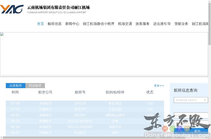Click the 08:30 departure time cell
The image size is (211, 139).
click(15, 127)
